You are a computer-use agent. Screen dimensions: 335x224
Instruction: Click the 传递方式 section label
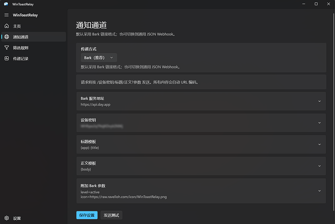[x=88, y=49]
